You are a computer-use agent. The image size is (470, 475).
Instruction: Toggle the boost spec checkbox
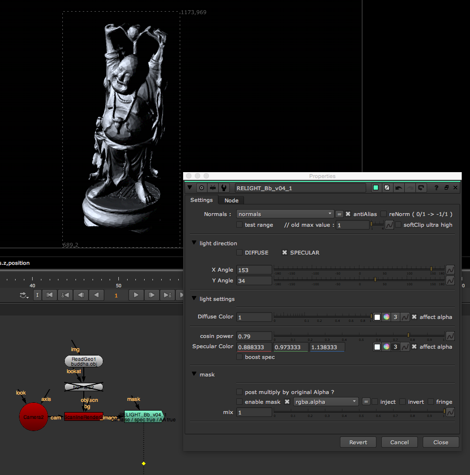(x=239, y=357)
